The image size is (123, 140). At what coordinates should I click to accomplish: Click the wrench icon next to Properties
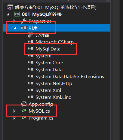[x=24, y=21]
